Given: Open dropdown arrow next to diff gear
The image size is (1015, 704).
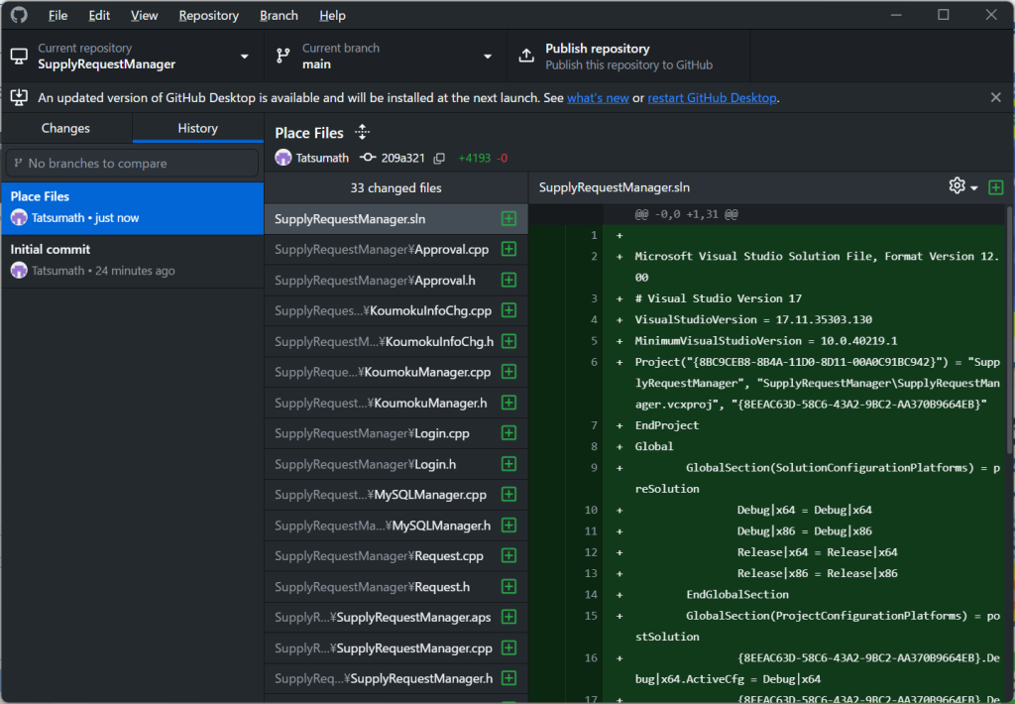Looking at the screenshot, I should click(974, 187).
